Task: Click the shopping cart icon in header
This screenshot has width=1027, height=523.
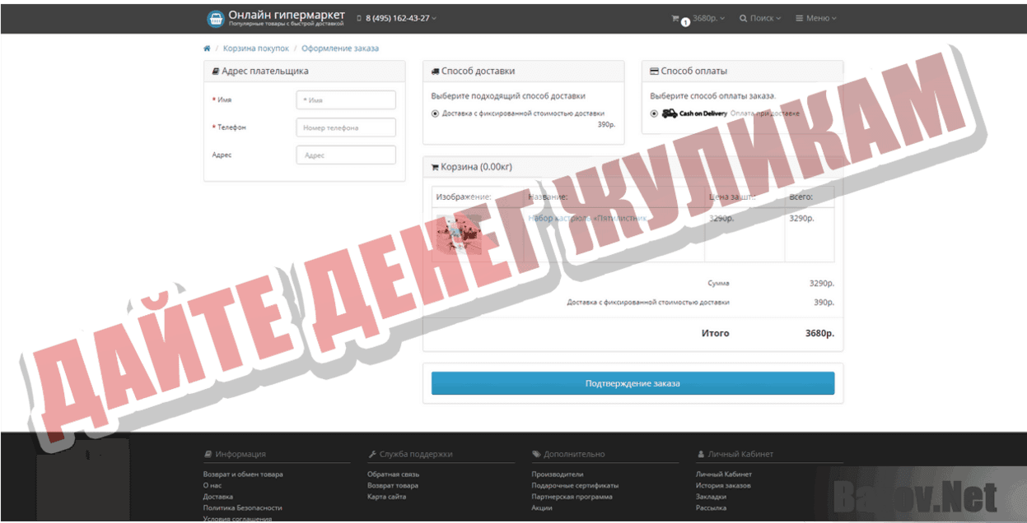Action: point(675,18)
